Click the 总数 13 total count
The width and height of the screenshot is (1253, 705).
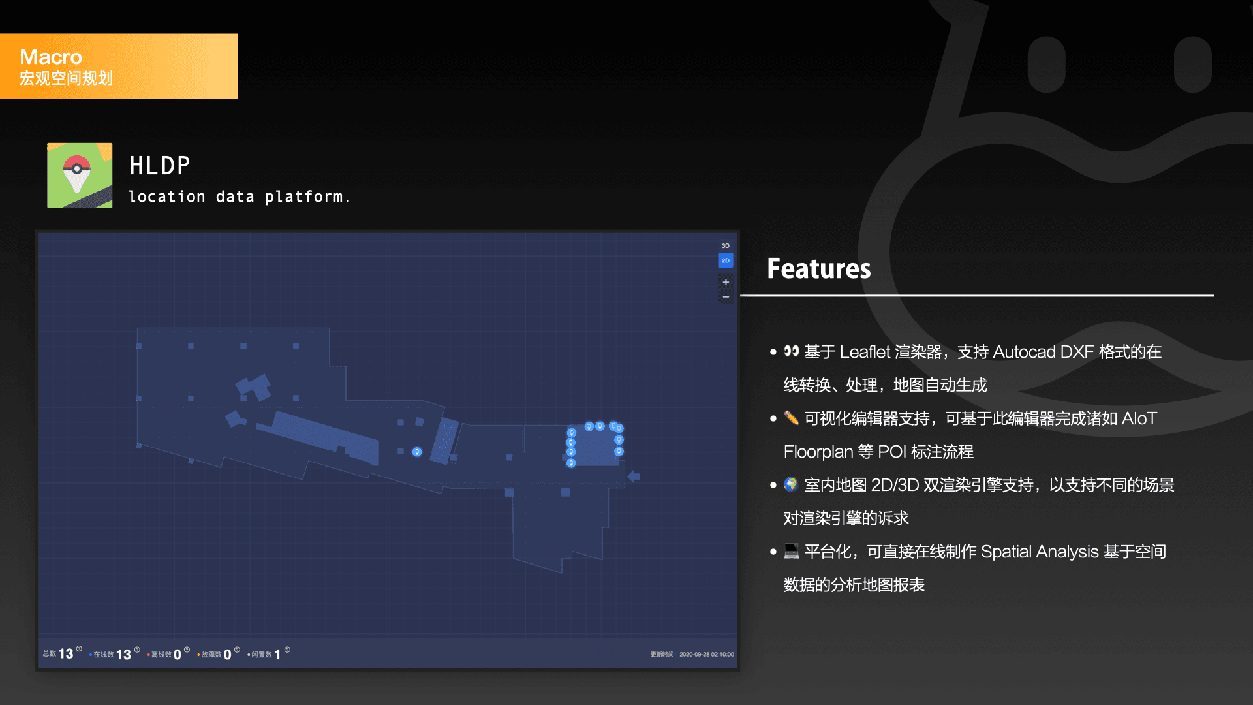(58, 654)
